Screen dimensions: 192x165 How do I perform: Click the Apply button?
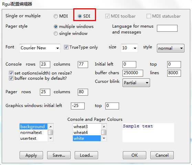[31, 155]
